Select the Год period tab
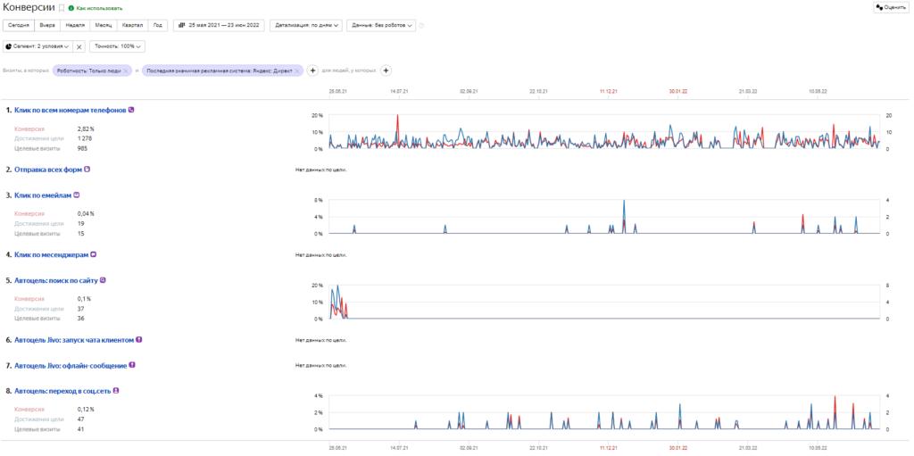The image size is (914, 456). (157, 26)
